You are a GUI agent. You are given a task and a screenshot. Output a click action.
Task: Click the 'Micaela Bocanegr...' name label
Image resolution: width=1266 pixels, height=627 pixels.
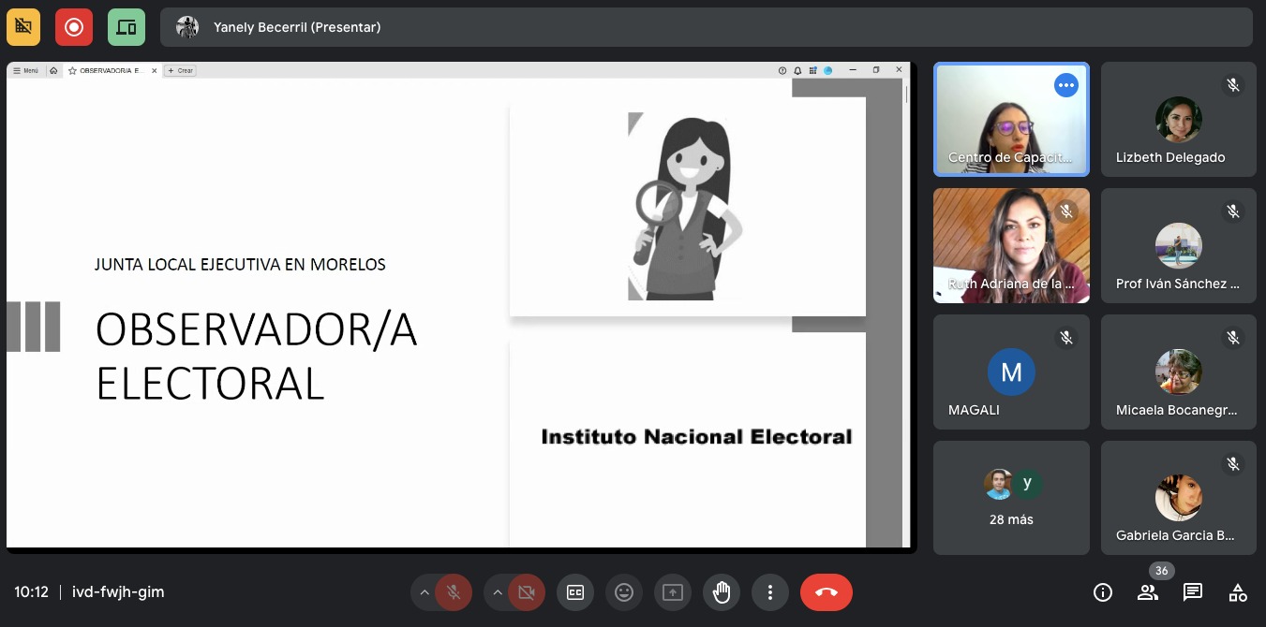tap(1177, 410)
